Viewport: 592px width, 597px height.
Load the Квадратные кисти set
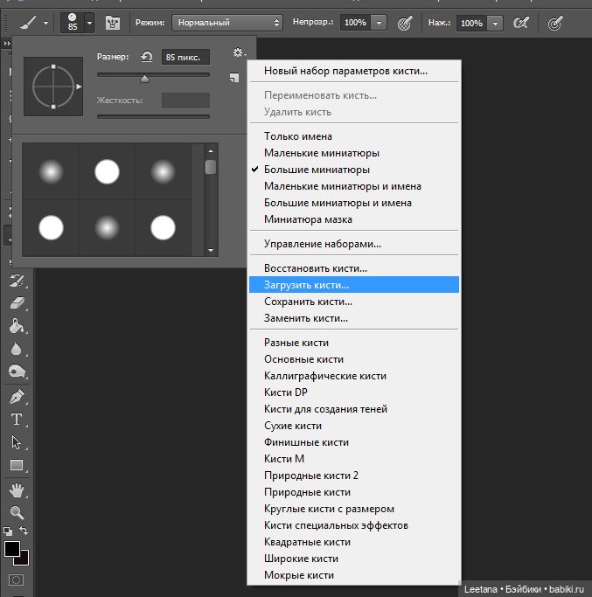click(x=354, y=542)
